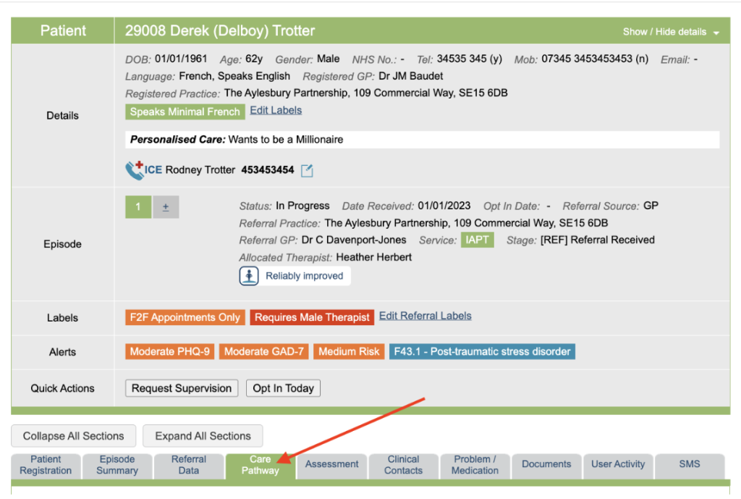The height and width of the screenshot is (499, 741).
Task: Click the Reliably improved person icon
Action: click(249, 276)
